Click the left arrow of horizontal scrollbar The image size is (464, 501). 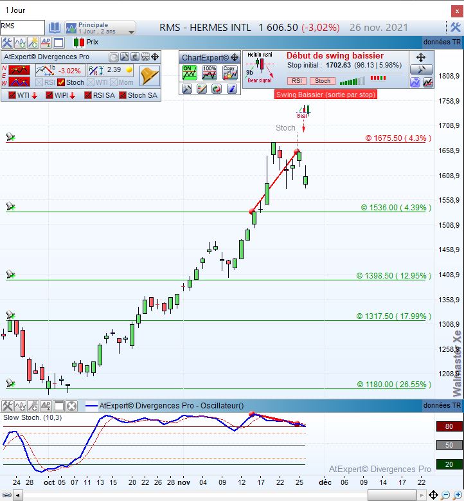18,496
